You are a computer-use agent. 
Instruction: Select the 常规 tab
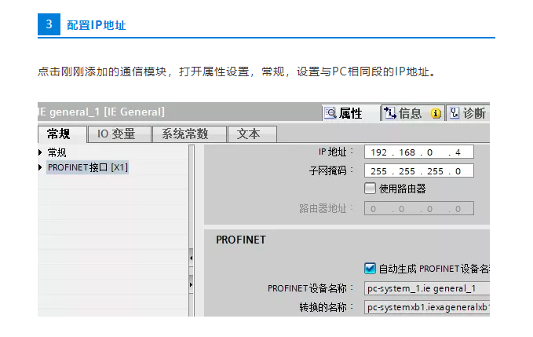60,134
